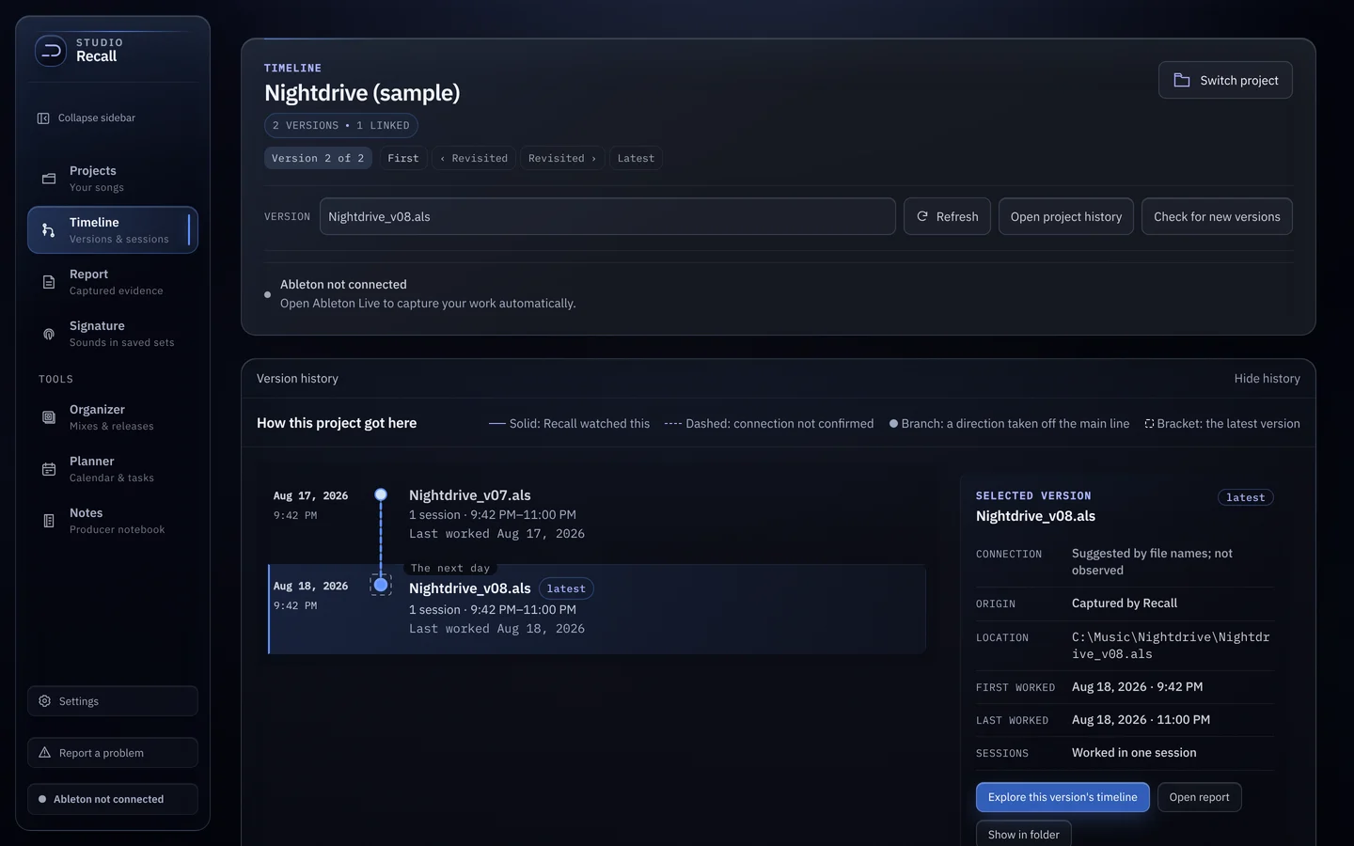Open the Planner calendar & tasks tool
The image size is (1354, 846).
[x=113, y=469]
